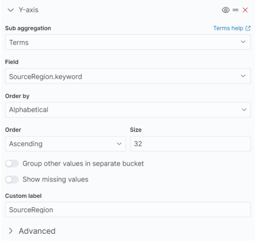The image size is (257, 242).
Task: Click the chevron arrow in the Order by box
Action: click(244, 110)
